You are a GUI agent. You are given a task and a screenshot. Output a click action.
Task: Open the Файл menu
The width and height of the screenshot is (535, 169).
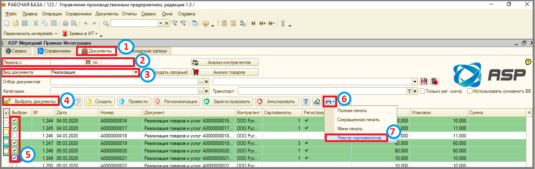pos(11,14)
